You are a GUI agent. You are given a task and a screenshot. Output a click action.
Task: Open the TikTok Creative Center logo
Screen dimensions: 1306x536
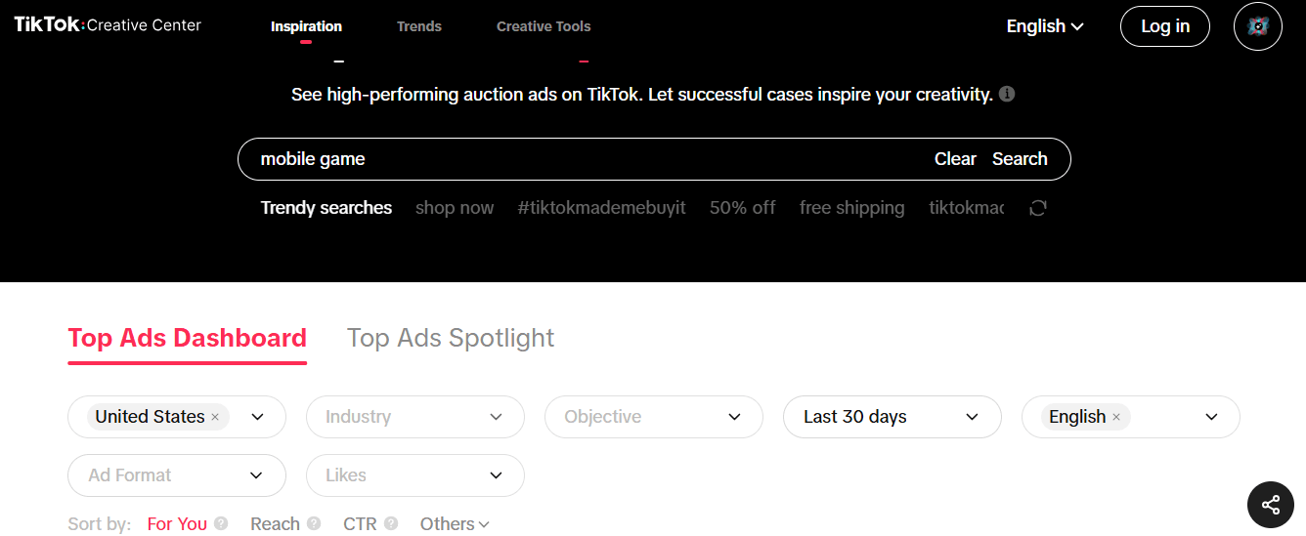(108, 25)
